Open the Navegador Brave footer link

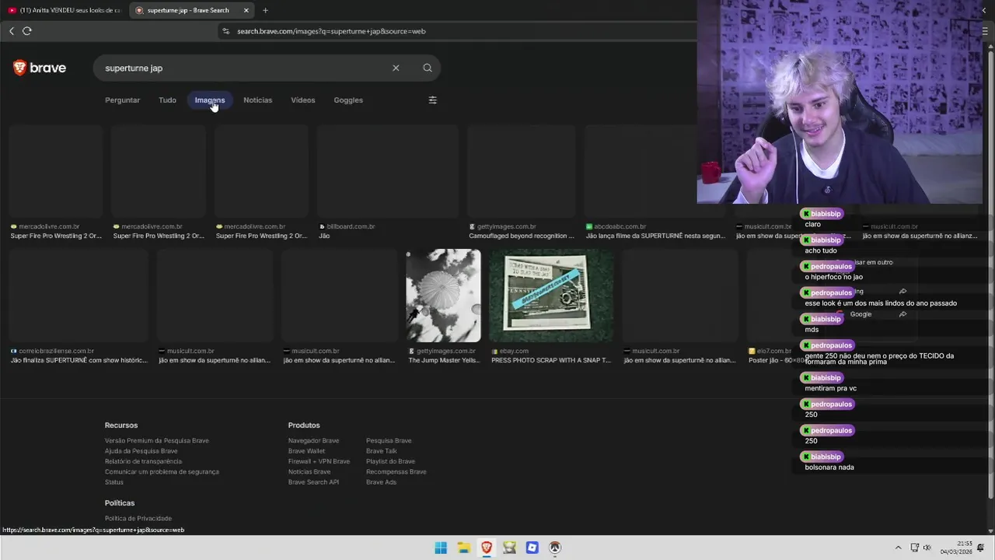tap(313, 441)
